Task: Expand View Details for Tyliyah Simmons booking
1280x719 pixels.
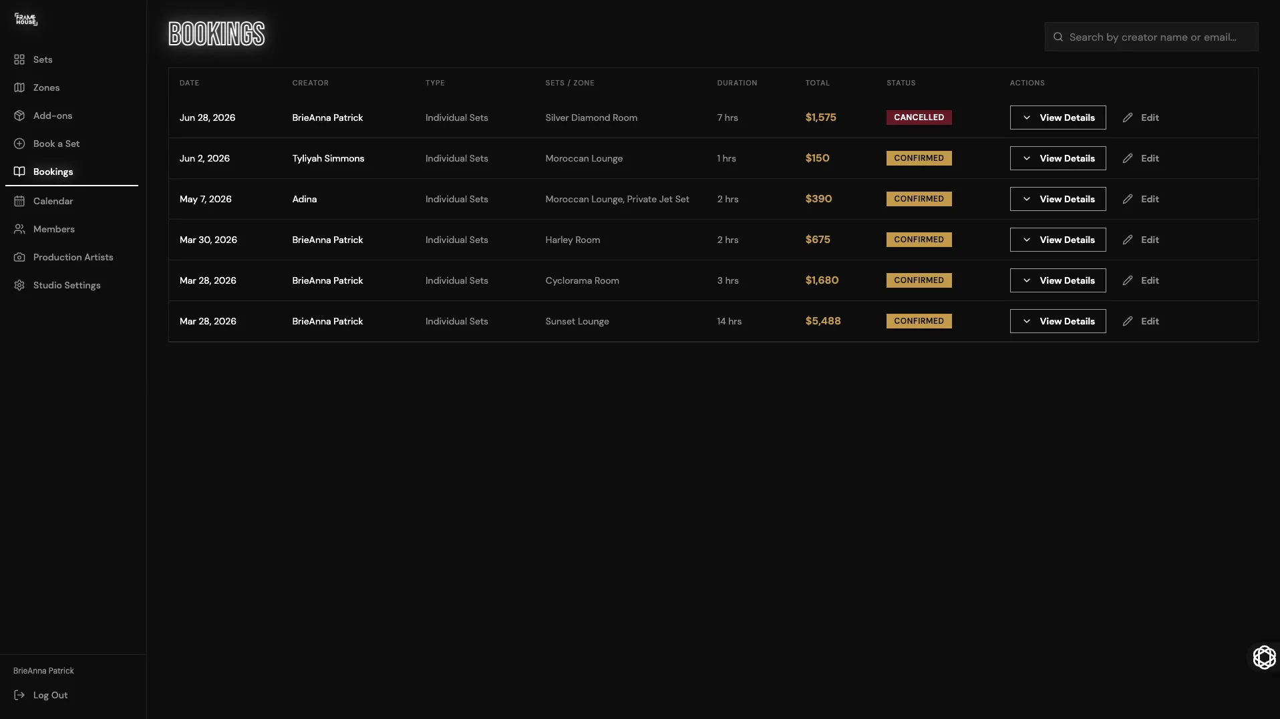Action: click(1058, 158)
